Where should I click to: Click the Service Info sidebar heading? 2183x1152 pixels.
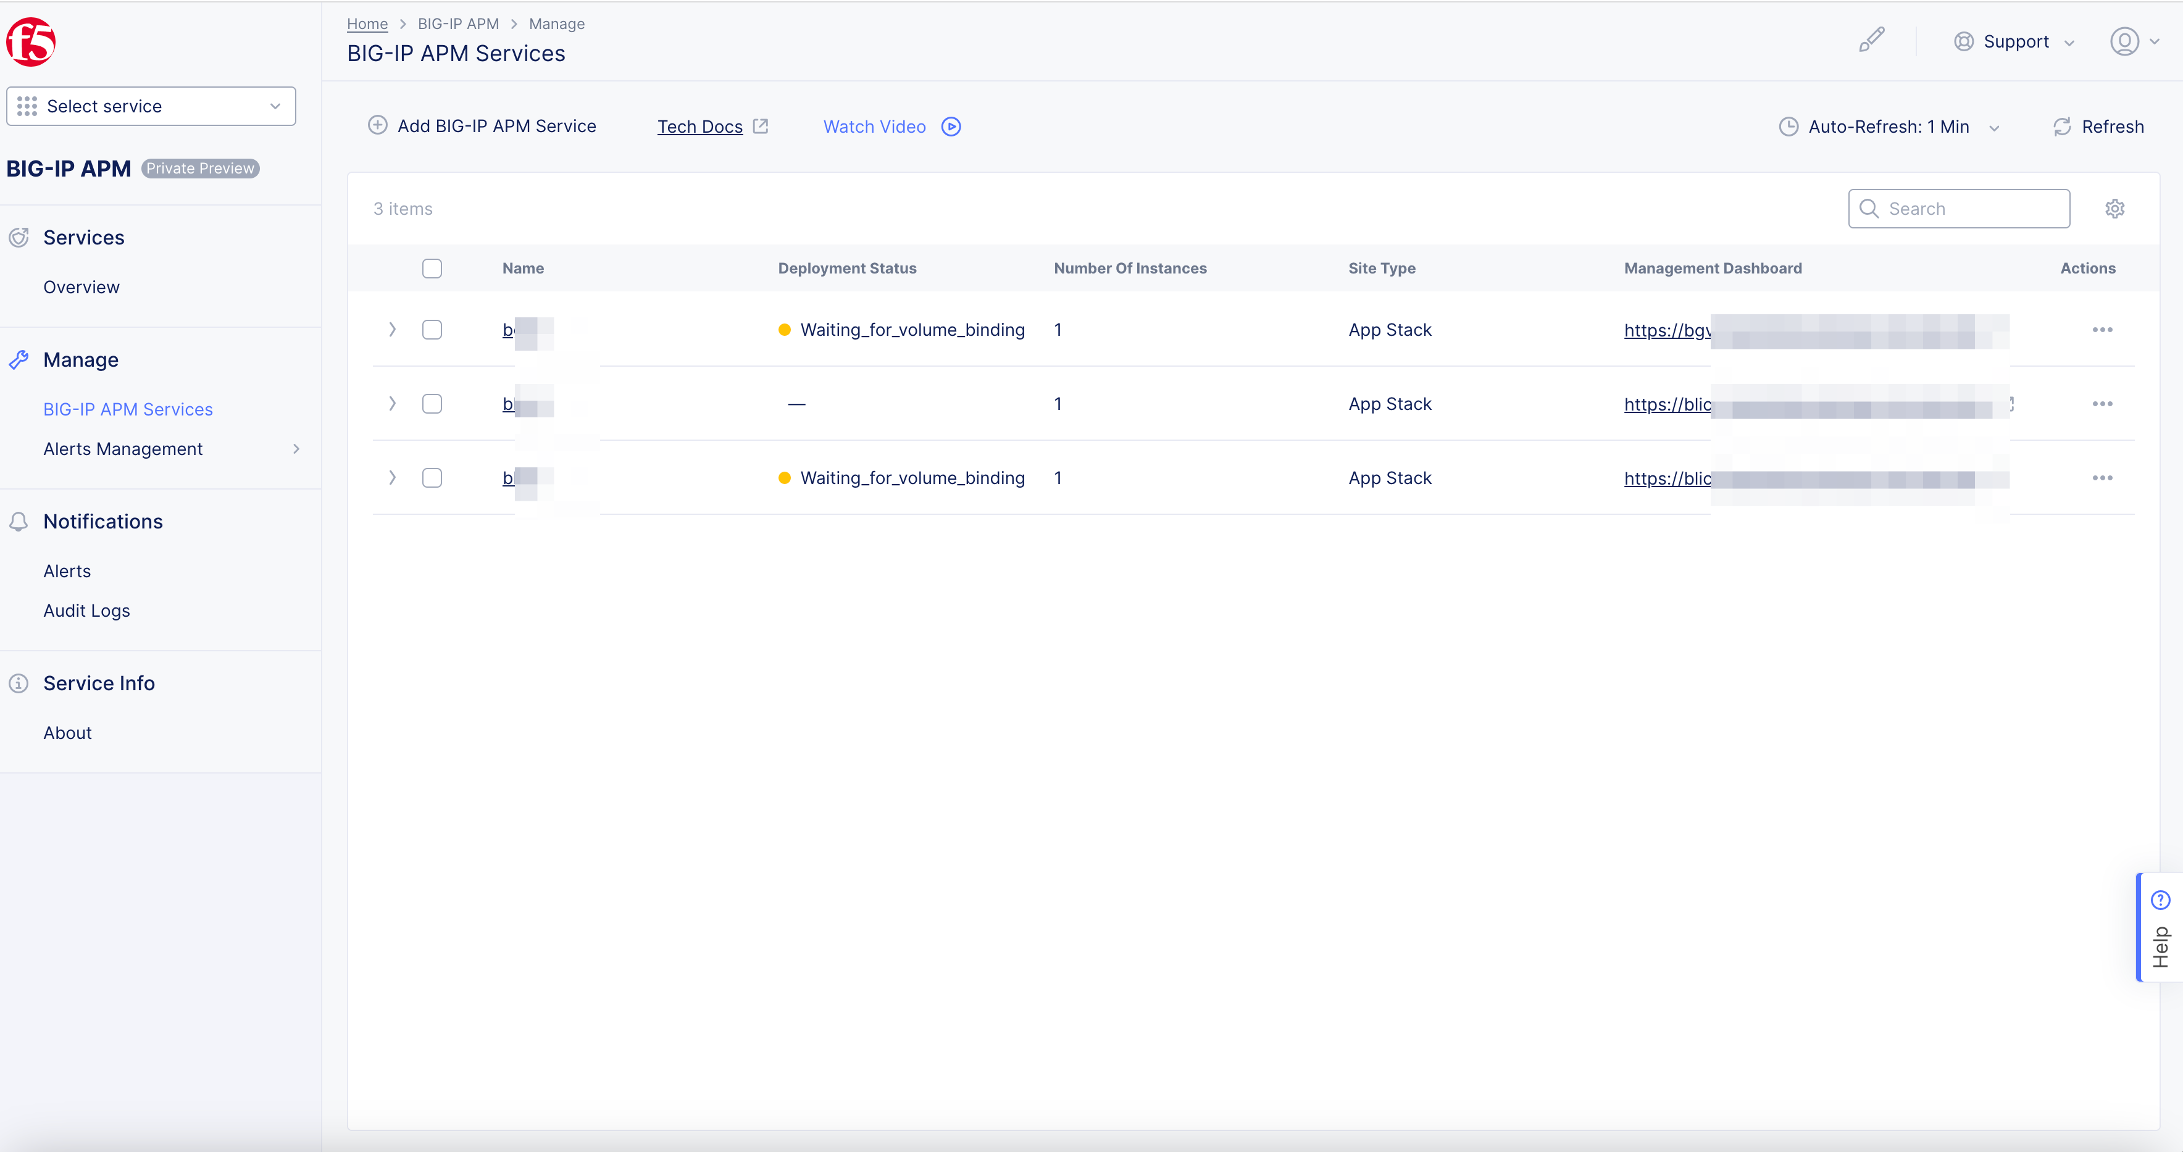pyautogui.click(x=99, y=683)
